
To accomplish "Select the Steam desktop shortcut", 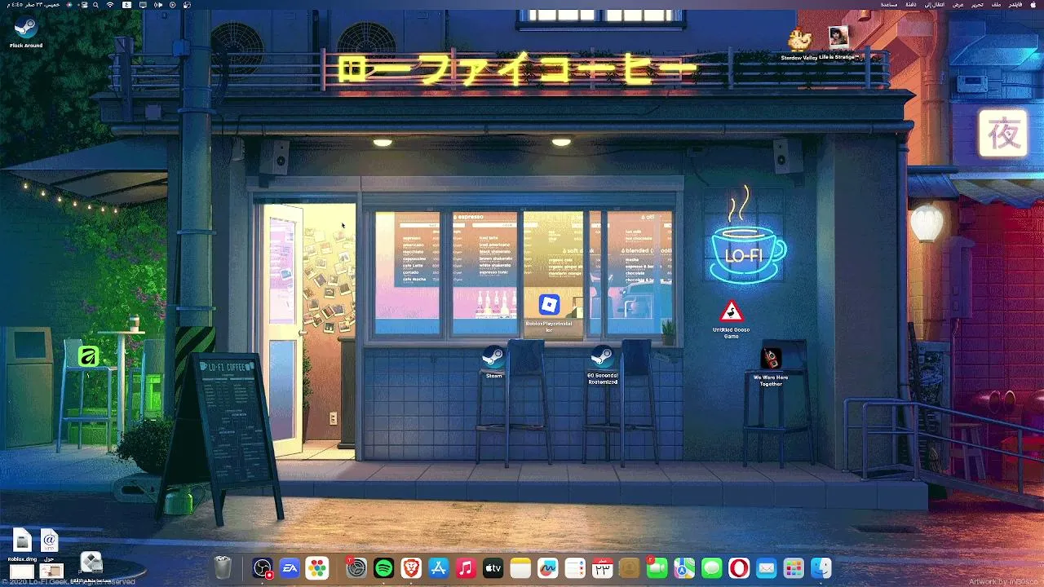I will pos(493,357).
